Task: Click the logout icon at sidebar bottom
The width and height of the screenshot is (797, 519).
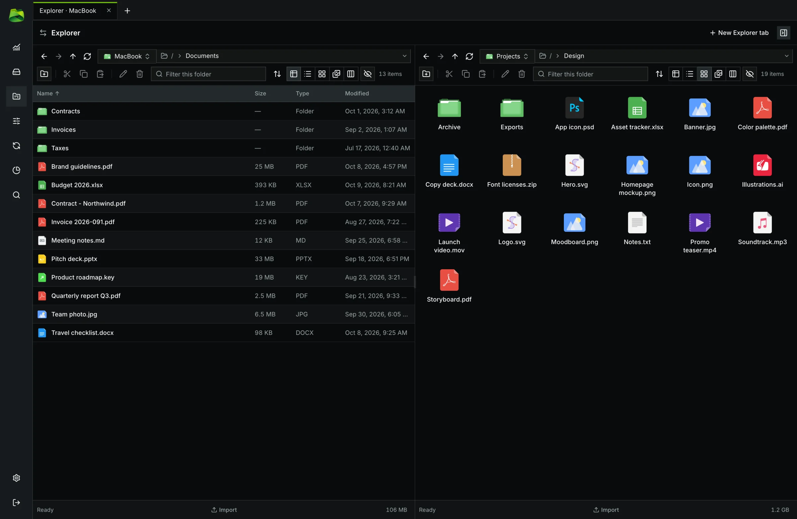Action: [x=16, y=503]
